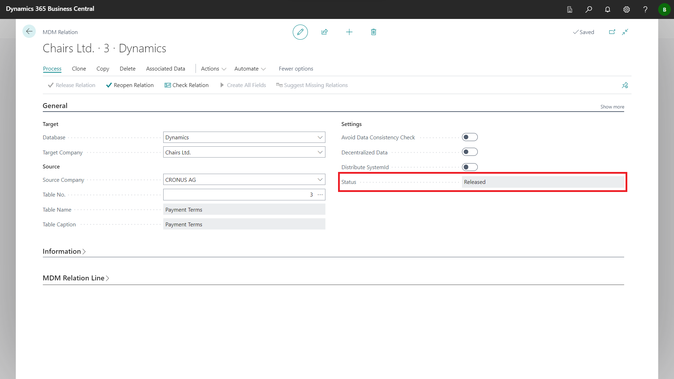Image resolution: width=674 pixels, height=379 pixels.
Task: Click the Table Name field Payment Terms
Action: 244,210
